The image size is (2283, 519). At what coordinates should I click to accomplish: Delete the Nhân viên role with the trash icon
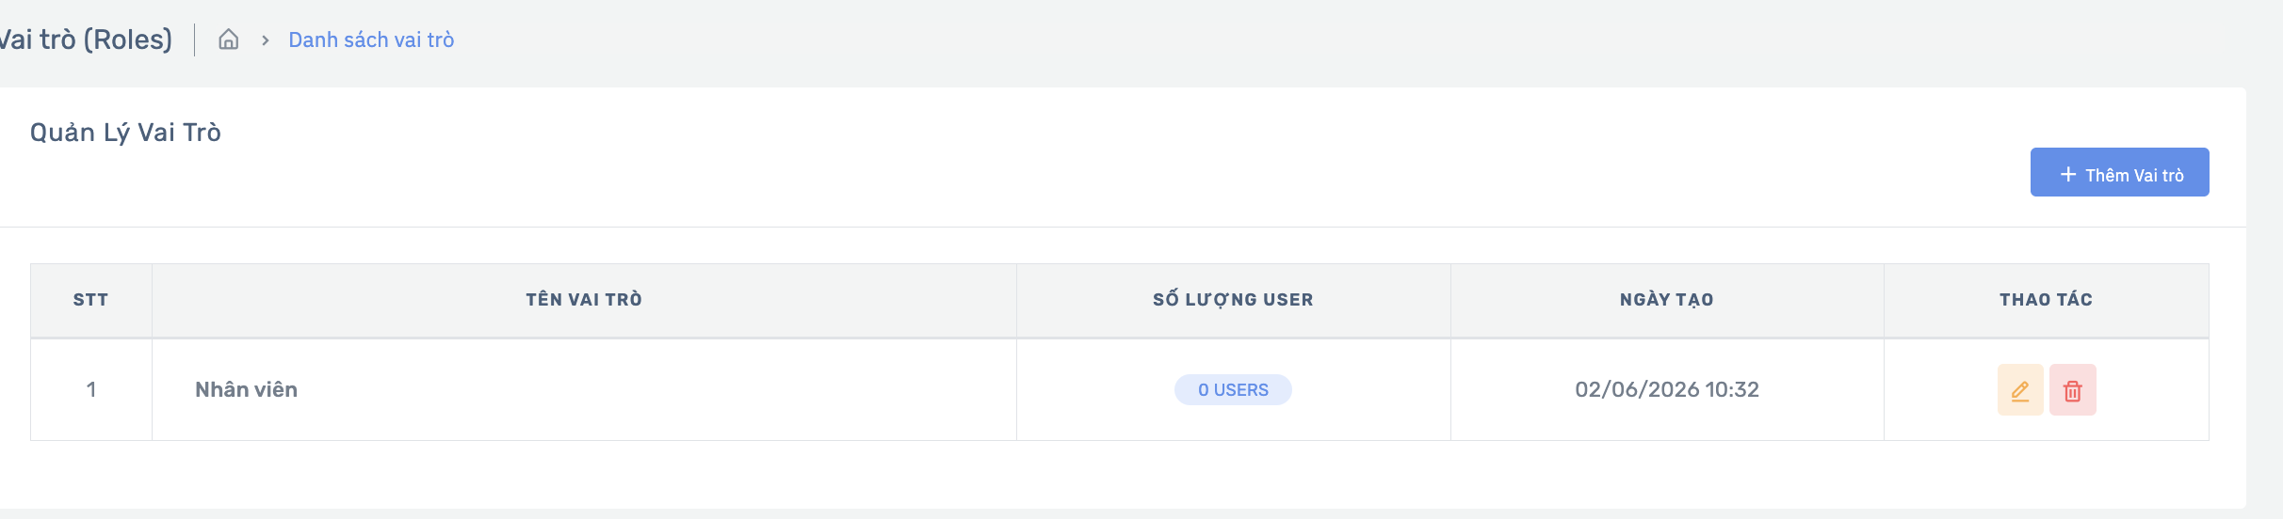tap(2073, 389)
